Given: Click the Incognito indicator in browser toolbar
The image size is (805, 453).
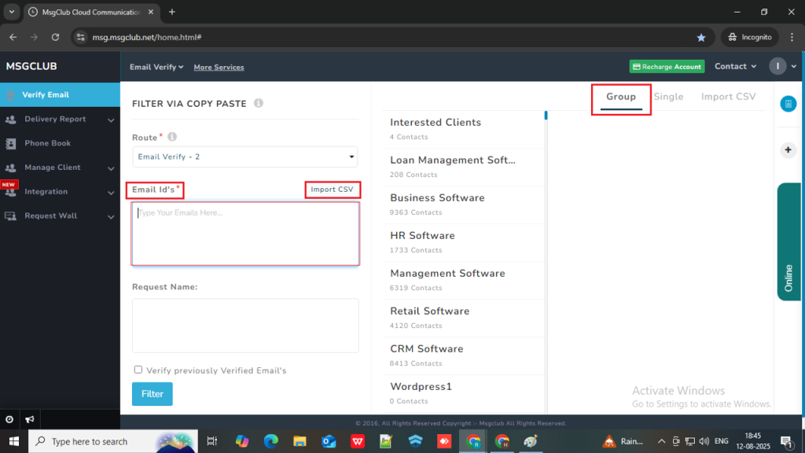Looking at the screenshot, I should pos(749,37).
